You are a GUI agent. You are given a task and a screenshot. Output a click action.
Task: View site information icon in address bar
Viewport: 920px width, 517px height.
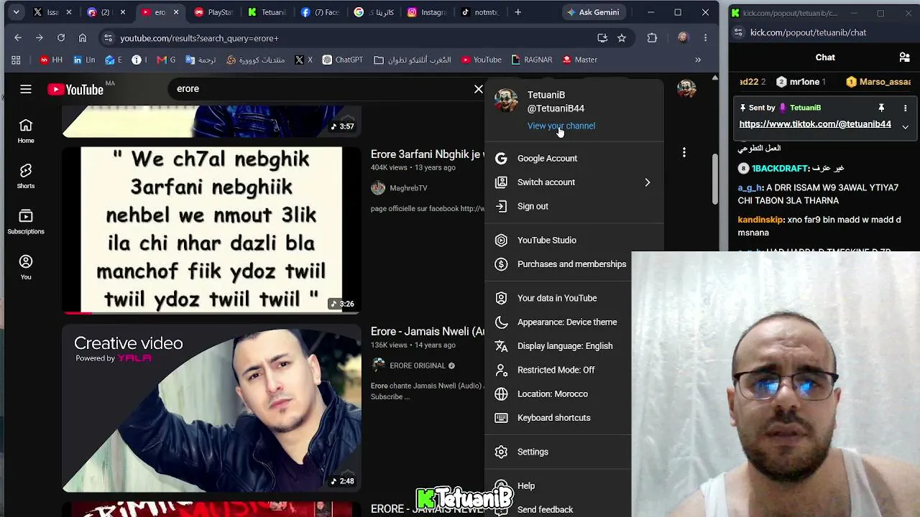pyautogui.click(x=108, y=38)
